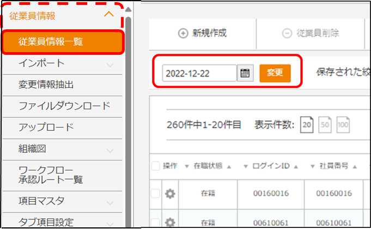Check the row for employee 00610061
The height and width of the screenshot is (229, 371).
pyautogui.click(x=156, y=222)
